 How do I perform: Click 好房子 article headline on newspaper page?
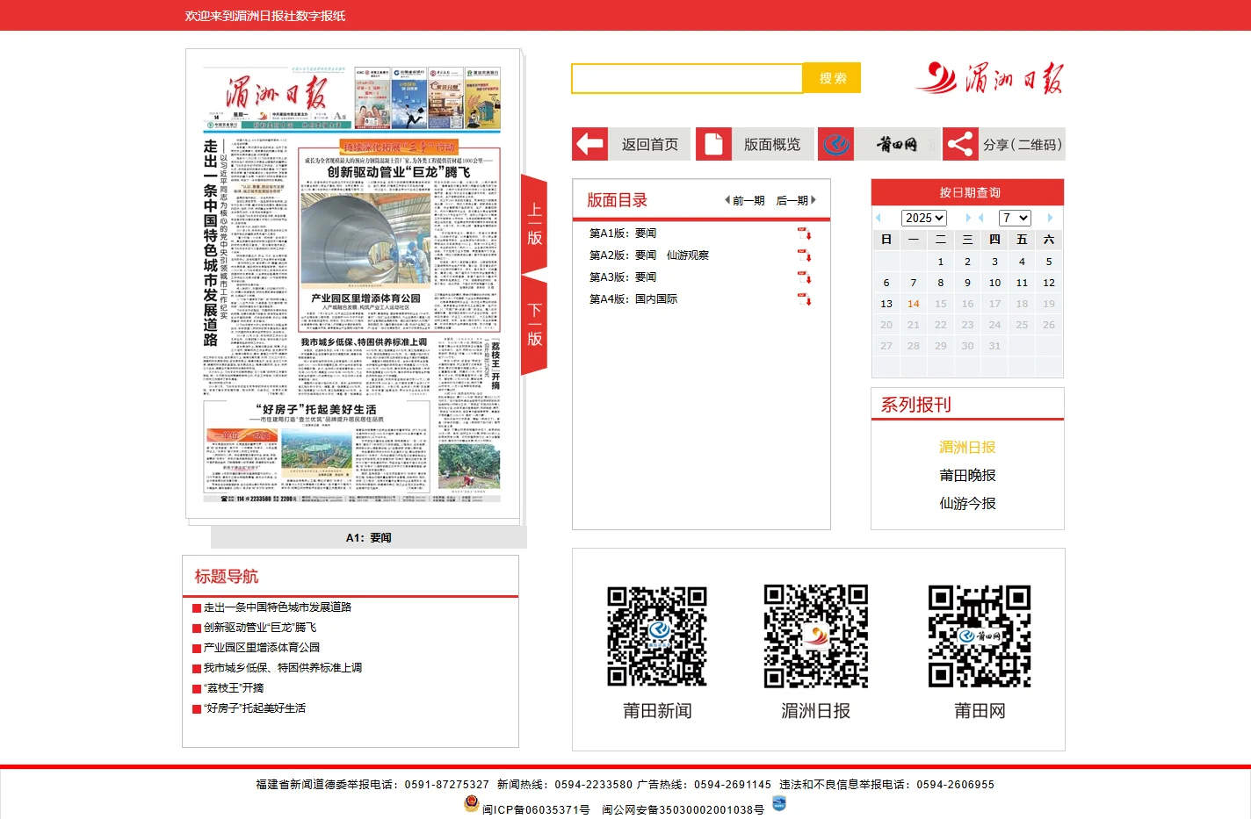point(316,410)
